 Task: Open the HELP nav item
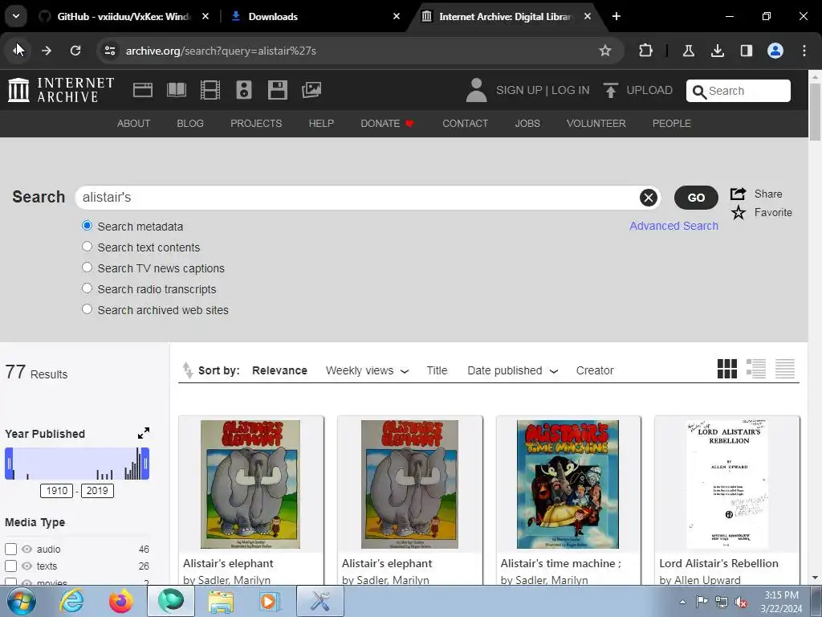321,123
